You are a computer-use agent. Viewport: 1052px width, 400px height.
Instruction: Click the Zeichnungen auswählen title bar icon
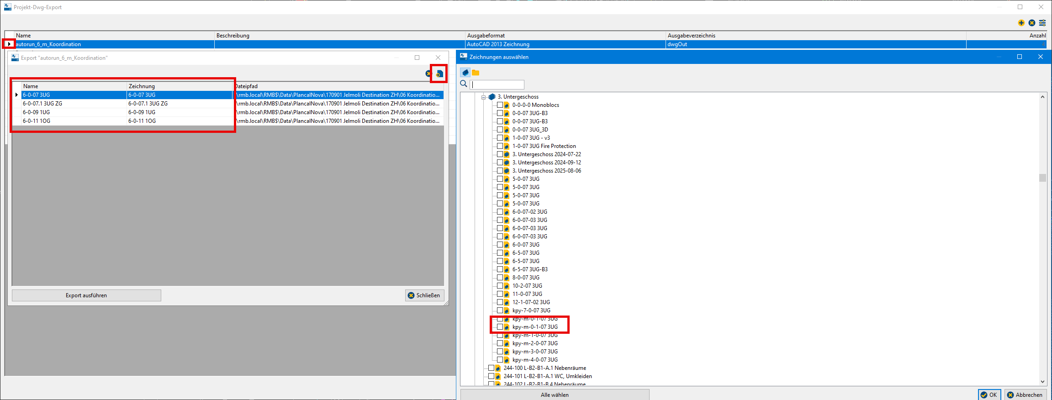point(464,57)
